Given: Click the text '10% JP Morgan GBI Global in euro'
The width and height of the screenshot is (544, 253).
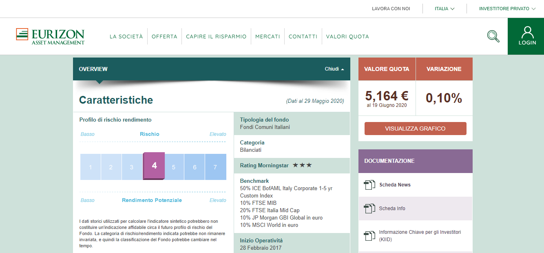Looking at the screenshot, I should tap(281, 218).
